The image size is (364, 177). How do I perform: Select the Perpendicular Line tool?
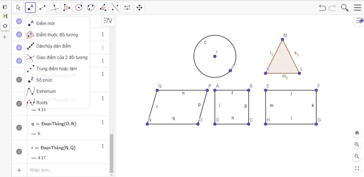[54, 8]
